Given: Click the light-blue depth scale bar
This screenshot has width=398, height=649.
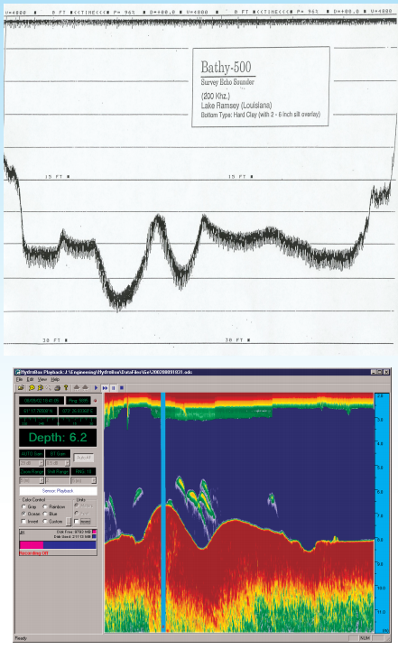Looking at the screenshot, I should [382, 513].
